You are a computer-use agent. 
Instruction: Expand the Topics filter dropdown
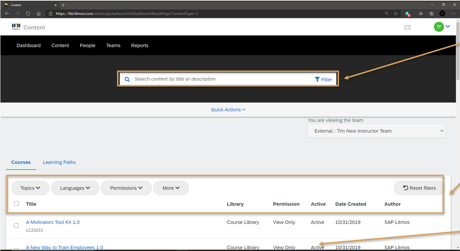pyautogui.click(x=30, y=188)
